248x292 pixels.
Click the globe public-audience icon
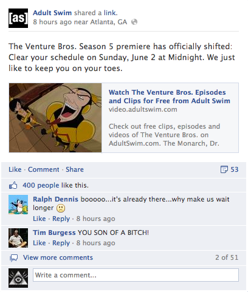[134, 22]
